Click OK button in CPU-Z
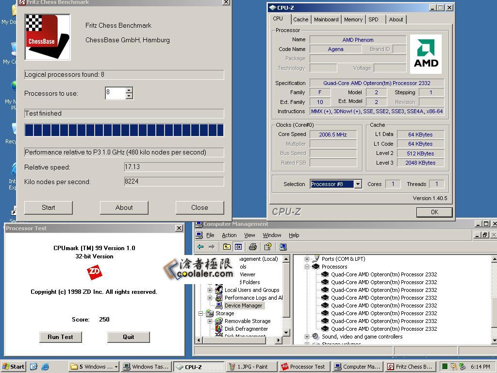The image size is (497, 373). click(434, 212)
